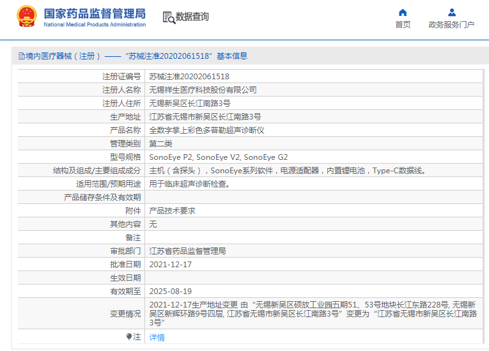Viewport: 489px width, 351px height.
Task: Click the 政务服务门户 user icon
Action: click(x=451, y=13)
